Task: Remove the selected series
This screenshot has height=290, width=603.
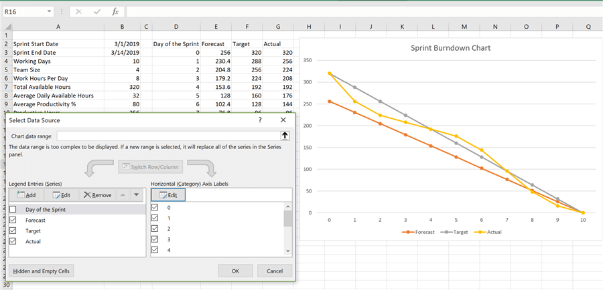Action: 97,194
